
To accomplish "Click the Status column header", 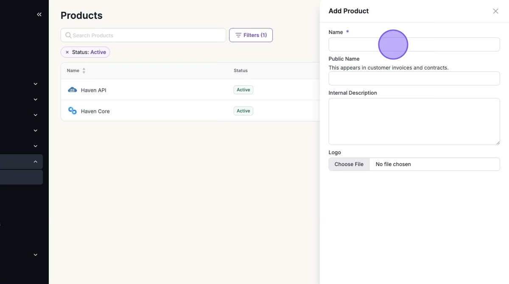I will tap(241, 70).
